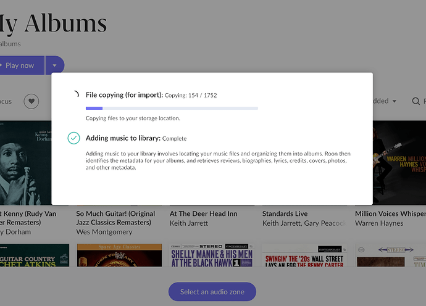The image size is (426, 306).
Task: Open the Warren Haynes album cover
Action: pyautogui.click(x=399, y=163)
